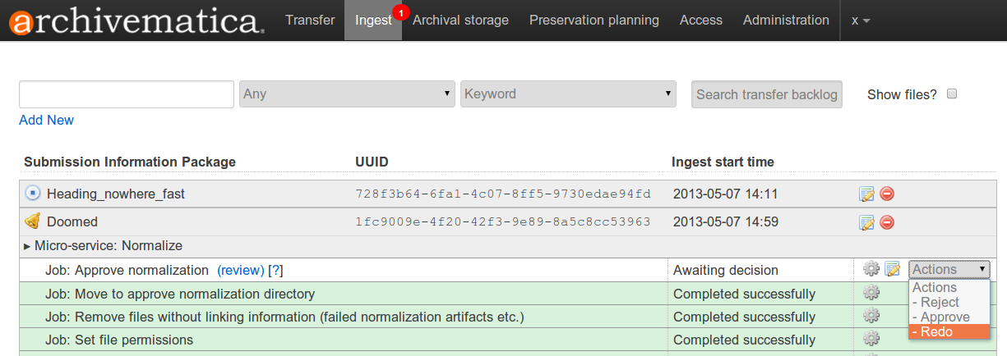Viewport: 1007px width, 356px height.
Task: Click the Add New link
Action: click(46, 120)
